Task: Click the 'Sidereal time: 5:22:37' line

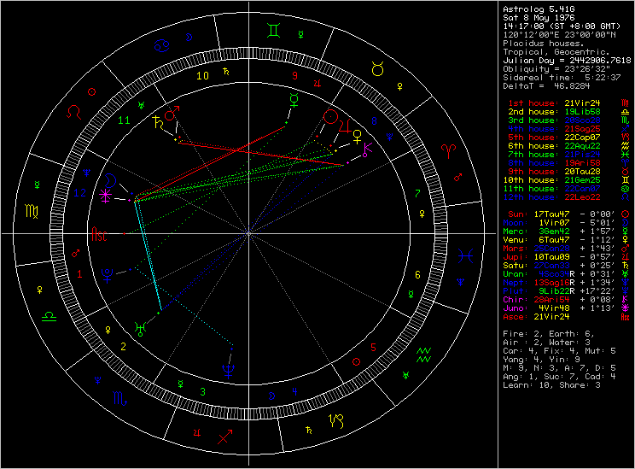Action: (562, 78)
